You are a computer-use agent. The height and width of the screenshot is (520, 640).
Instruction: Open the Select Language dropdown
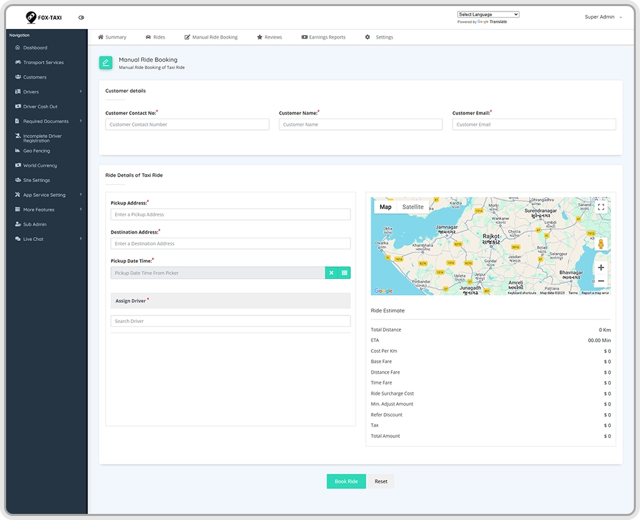488,14
